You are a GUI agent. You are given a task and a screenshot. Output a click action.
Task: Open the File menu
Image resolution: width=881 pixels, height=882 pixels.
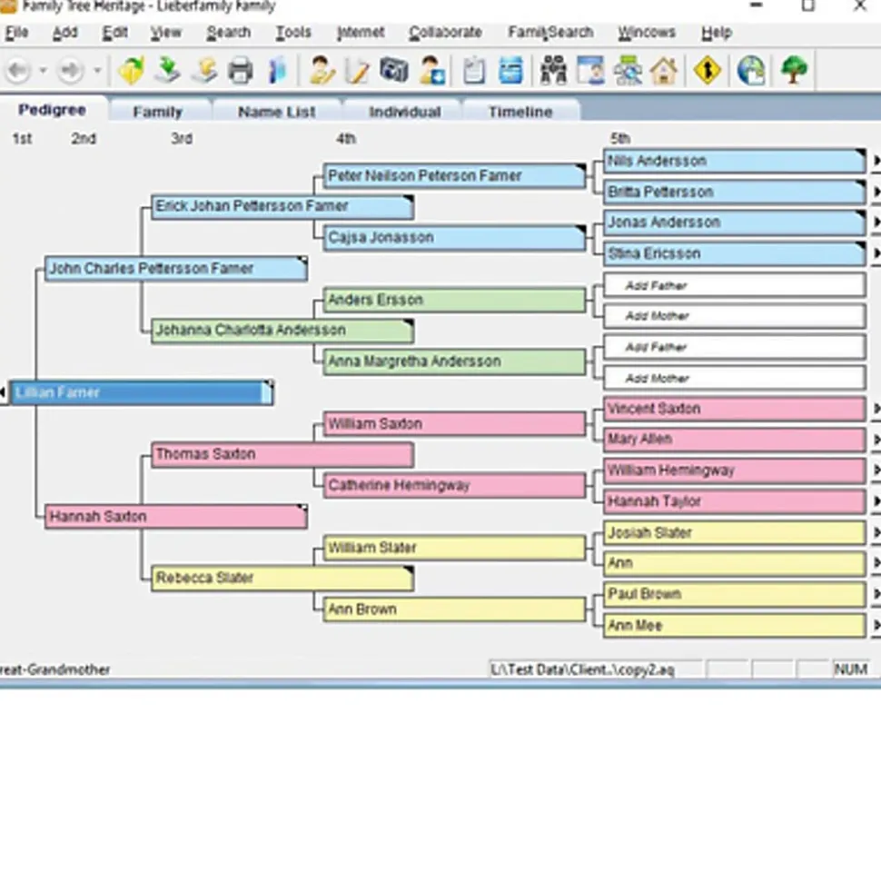pos(17,33)
